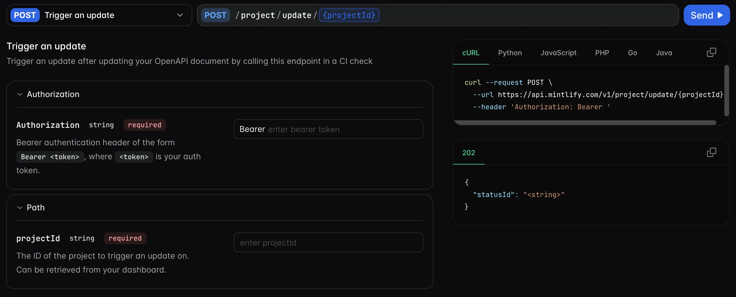Click the required badge beside projectId
Image resolution: width=736 pixels, height=297 pixels.
tap(125, 238)
